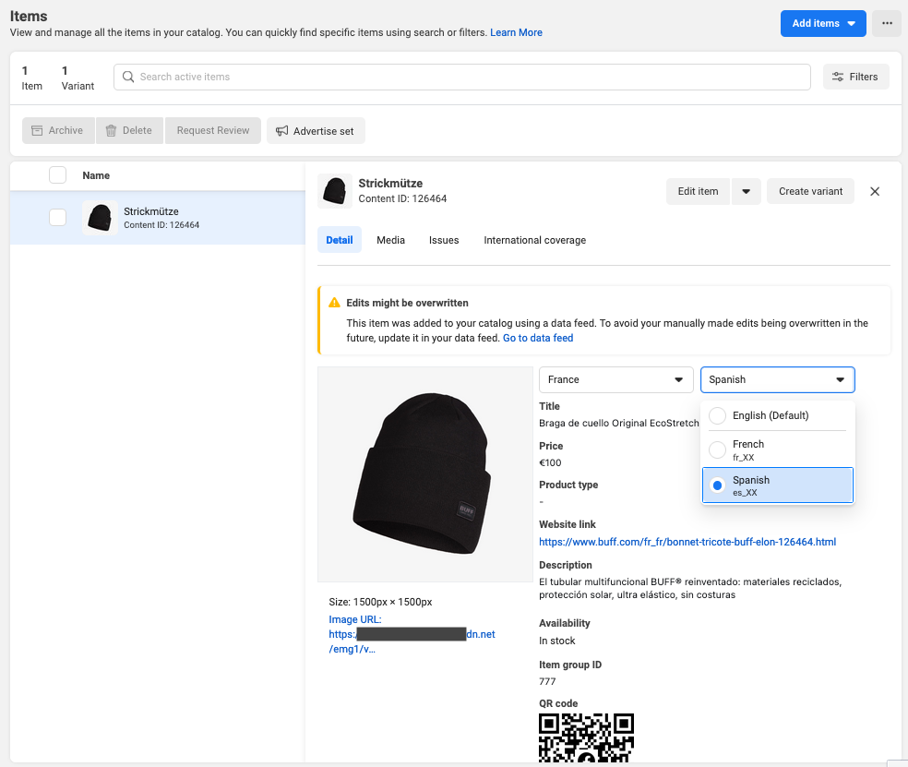Click the Edit item button
This screenshot has height=767, width=908.
(698, 191)
